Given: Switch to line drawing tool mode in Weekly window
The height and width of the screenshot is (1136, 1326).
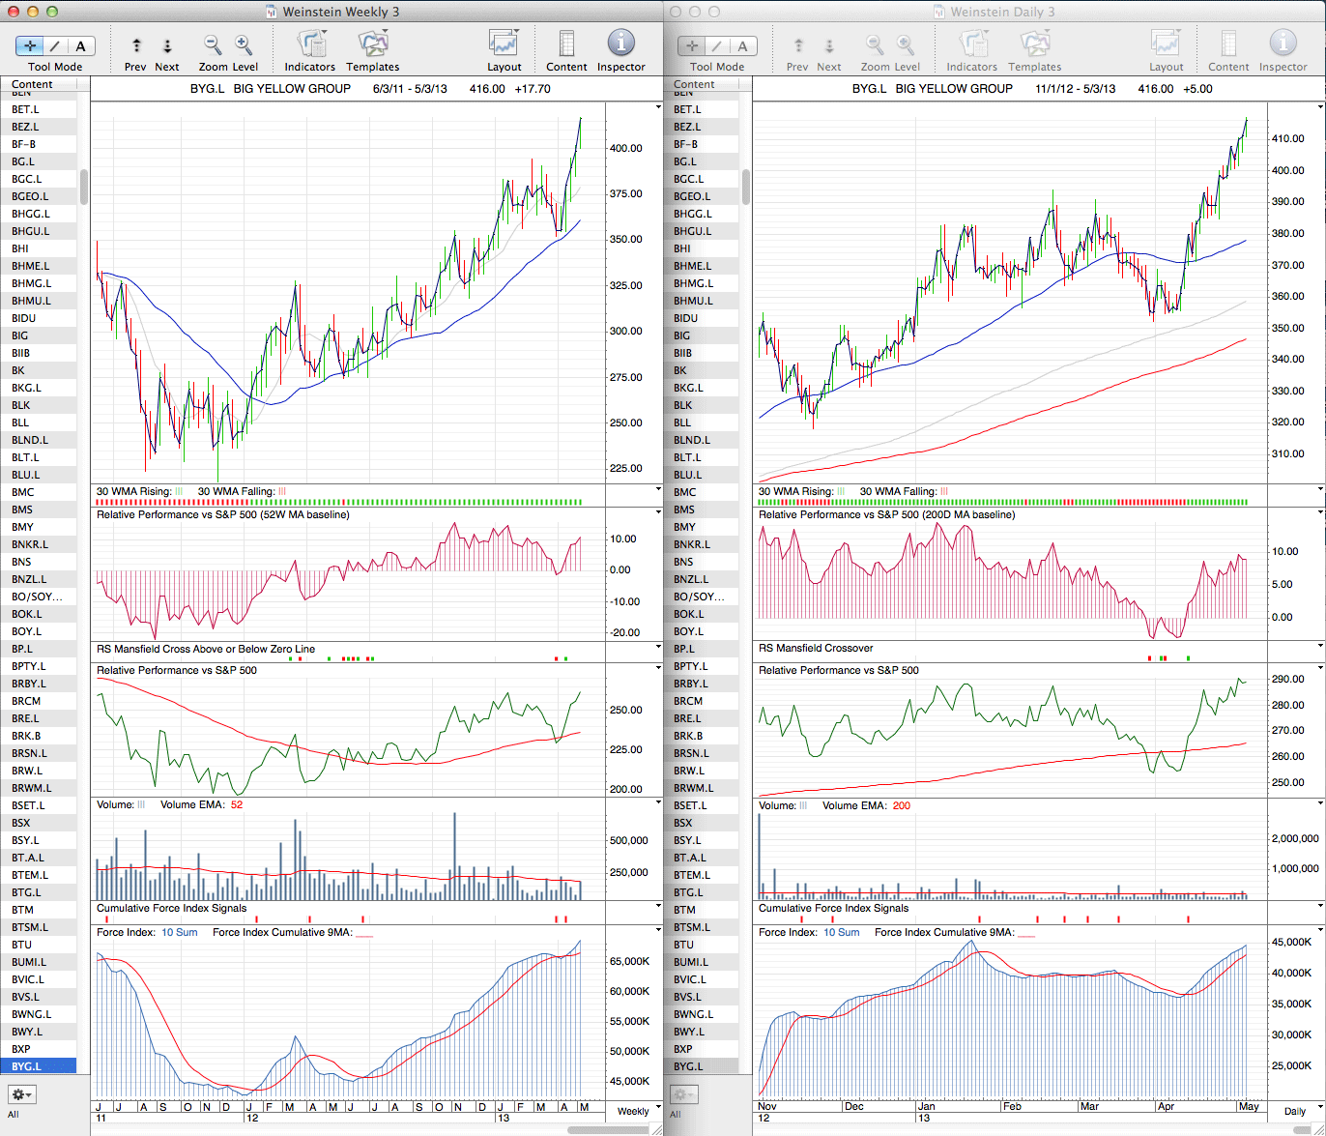Looking at the screenshot, I should tap(55, 45).
